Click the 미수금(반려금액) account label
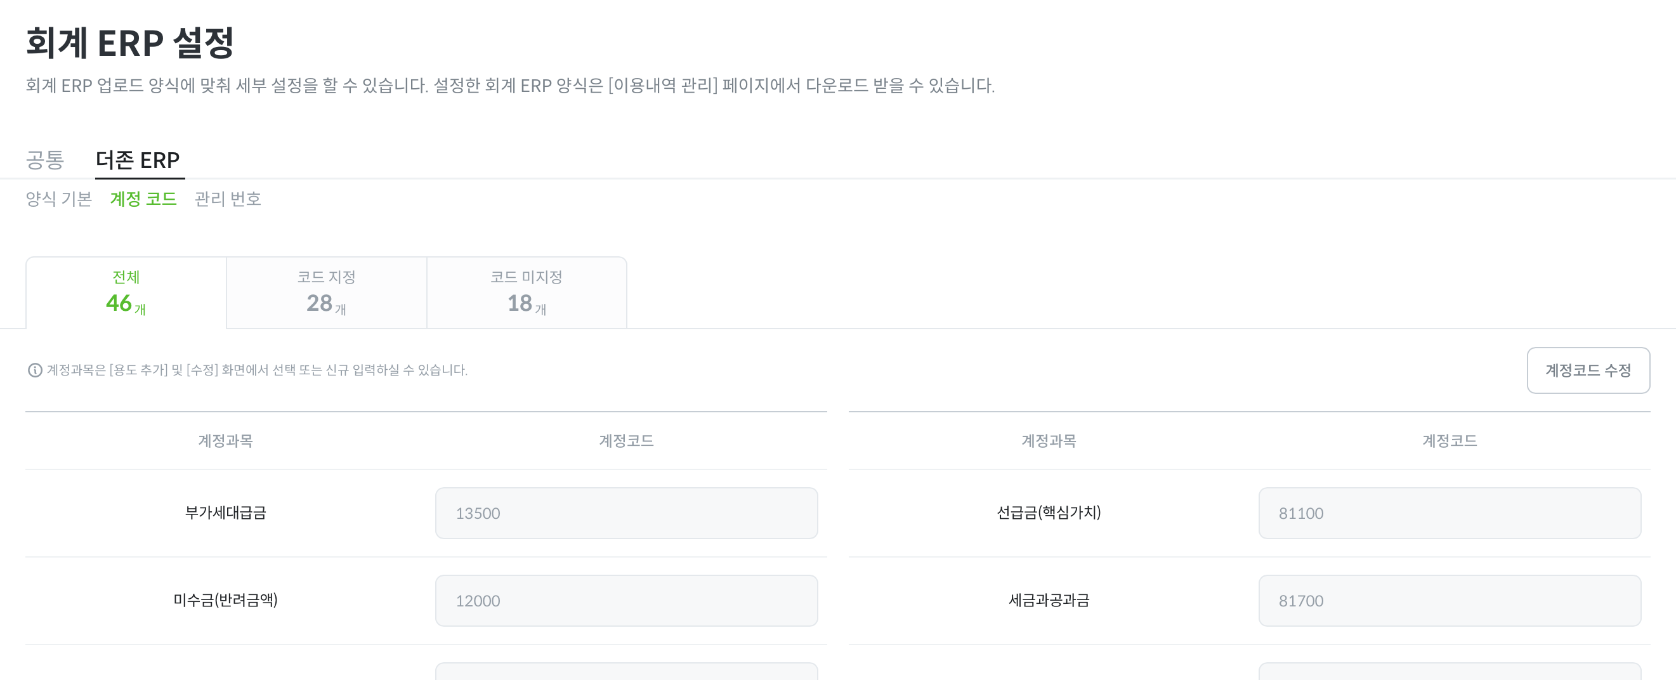Screen dimensions: 1676x680 coord(225,600)
